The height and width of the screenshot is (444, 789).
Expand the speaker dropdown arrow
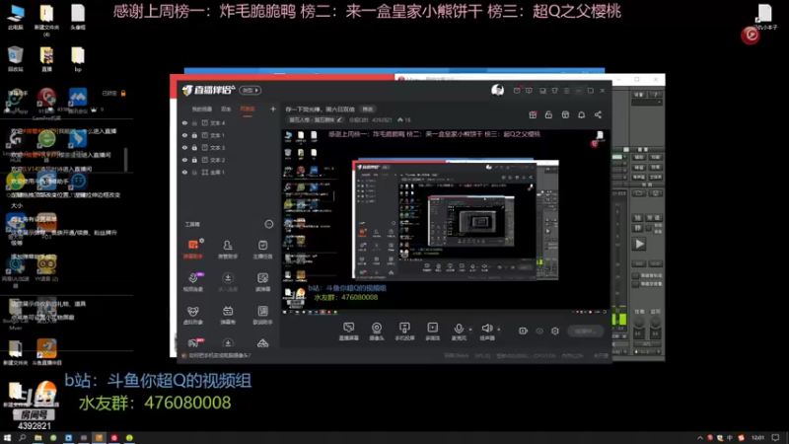pyautogui.click(x=499, y=330)
